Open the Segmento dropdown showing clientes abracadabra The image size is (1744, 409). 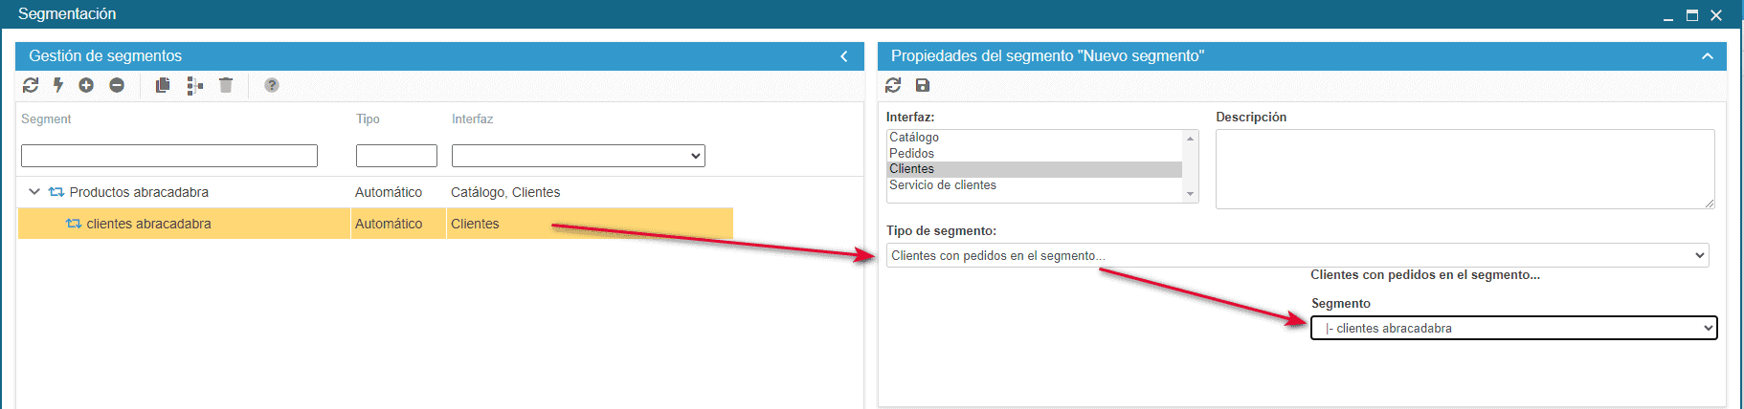pos(1513,328)
